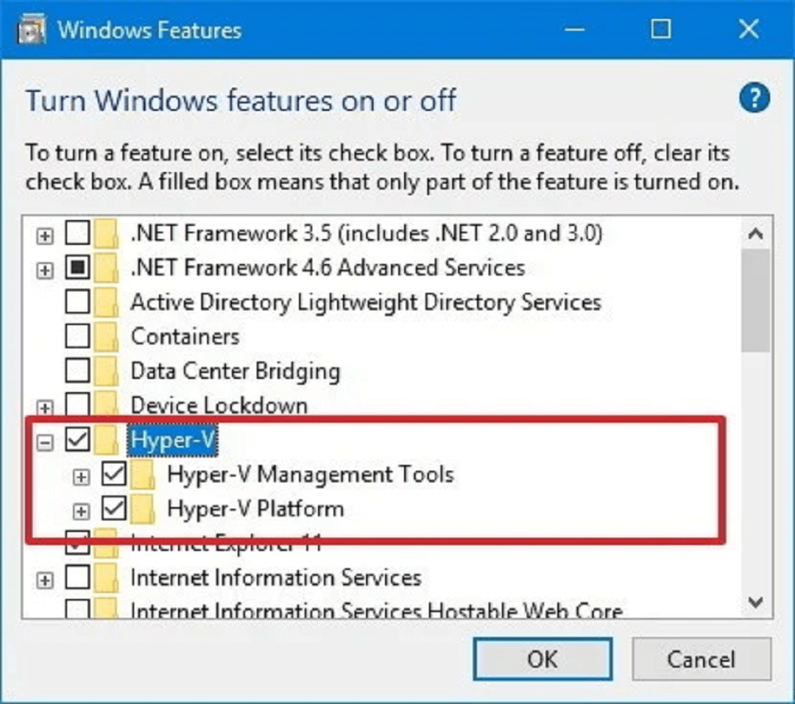This screenshot has width=795, height=704.
Task: Click the Windows Features title bar icon
Action: tap(31, 30)
